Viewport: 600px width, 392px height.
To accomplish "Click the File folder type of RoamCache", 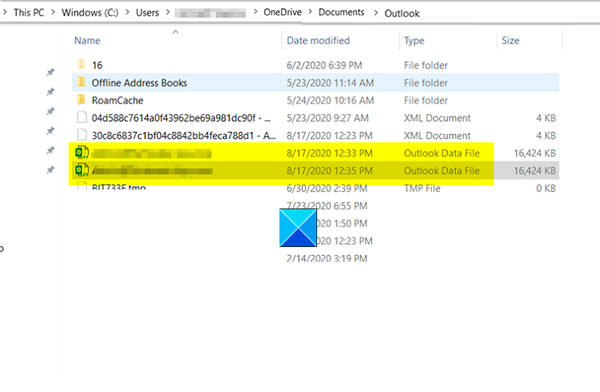I will 426,100.
